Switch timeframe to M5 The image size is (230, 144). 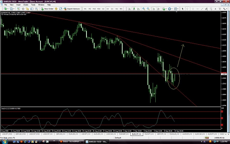click(90, 9)
